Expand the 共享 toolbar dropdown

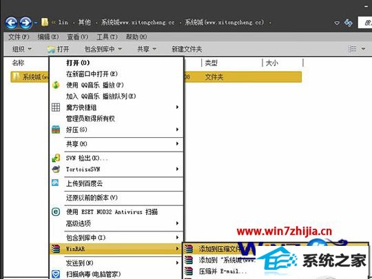[x=147, y=49]
